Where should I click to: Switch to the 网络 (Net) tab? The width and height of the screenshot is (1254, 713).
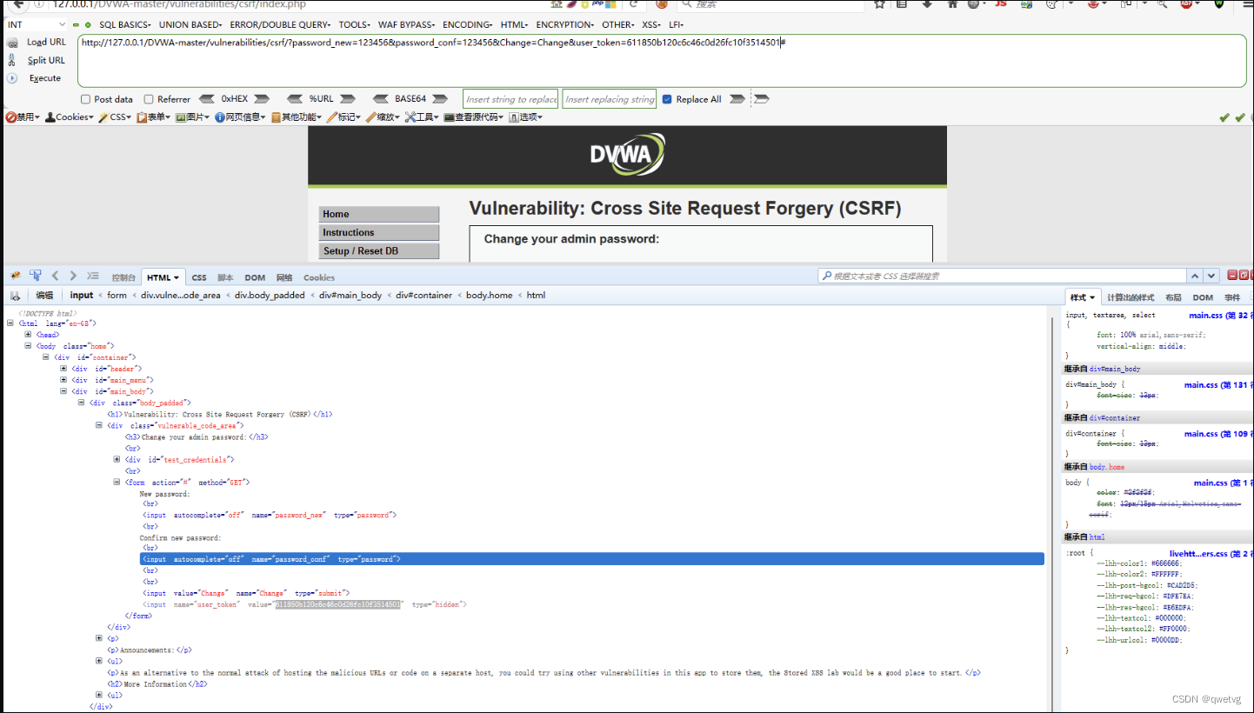pos(284,277)
